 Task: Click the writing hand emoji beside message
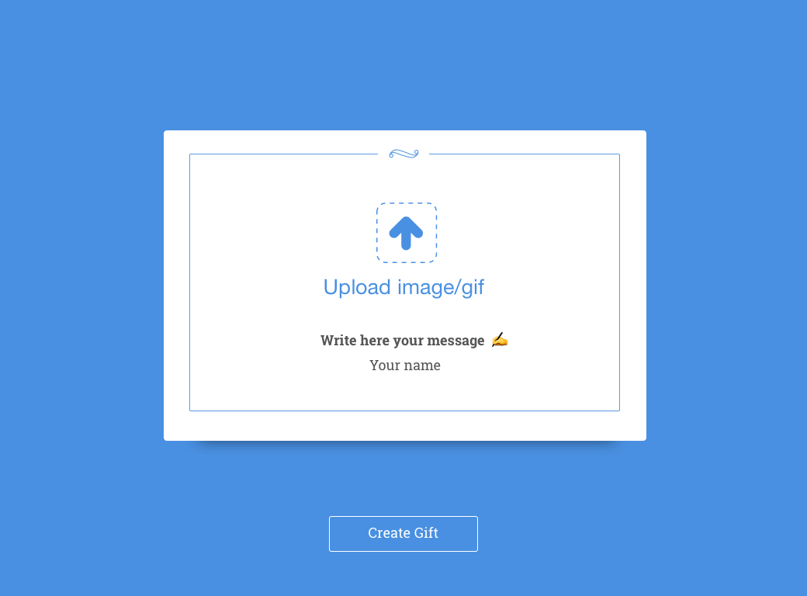[x=499, y=340]
